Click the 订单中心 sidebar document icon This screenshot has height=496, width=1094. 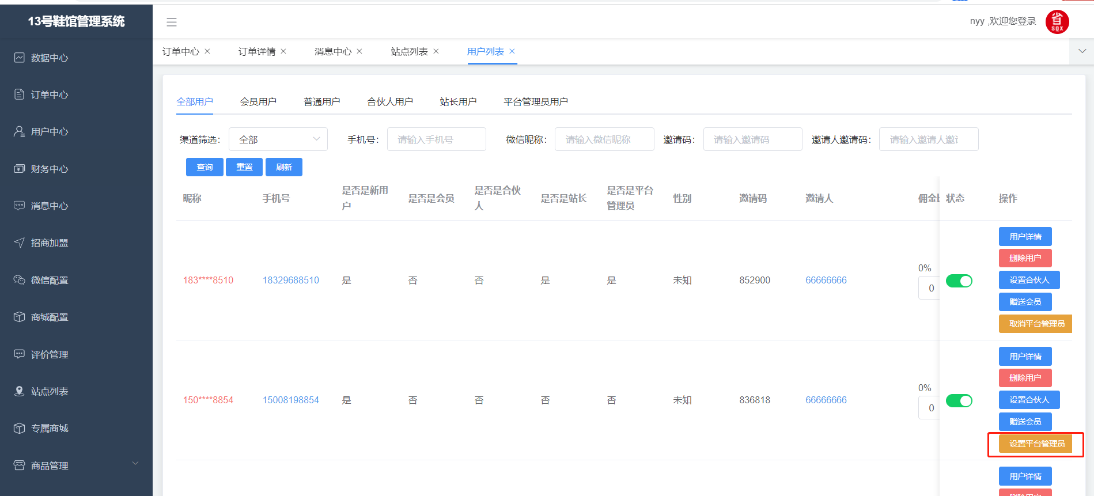20,94
